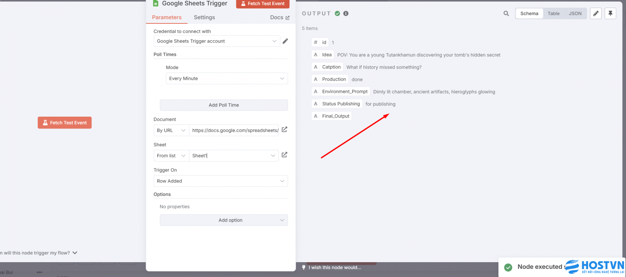Open Trigger On Row Added dropdown
The image size is (626, 277).
point(221,181)
